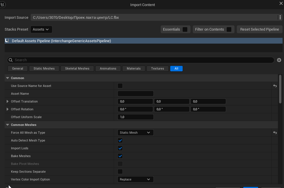Screen dimensions: 284x188
Task: Close the Import Content dialog with the X
Action: 281,3
